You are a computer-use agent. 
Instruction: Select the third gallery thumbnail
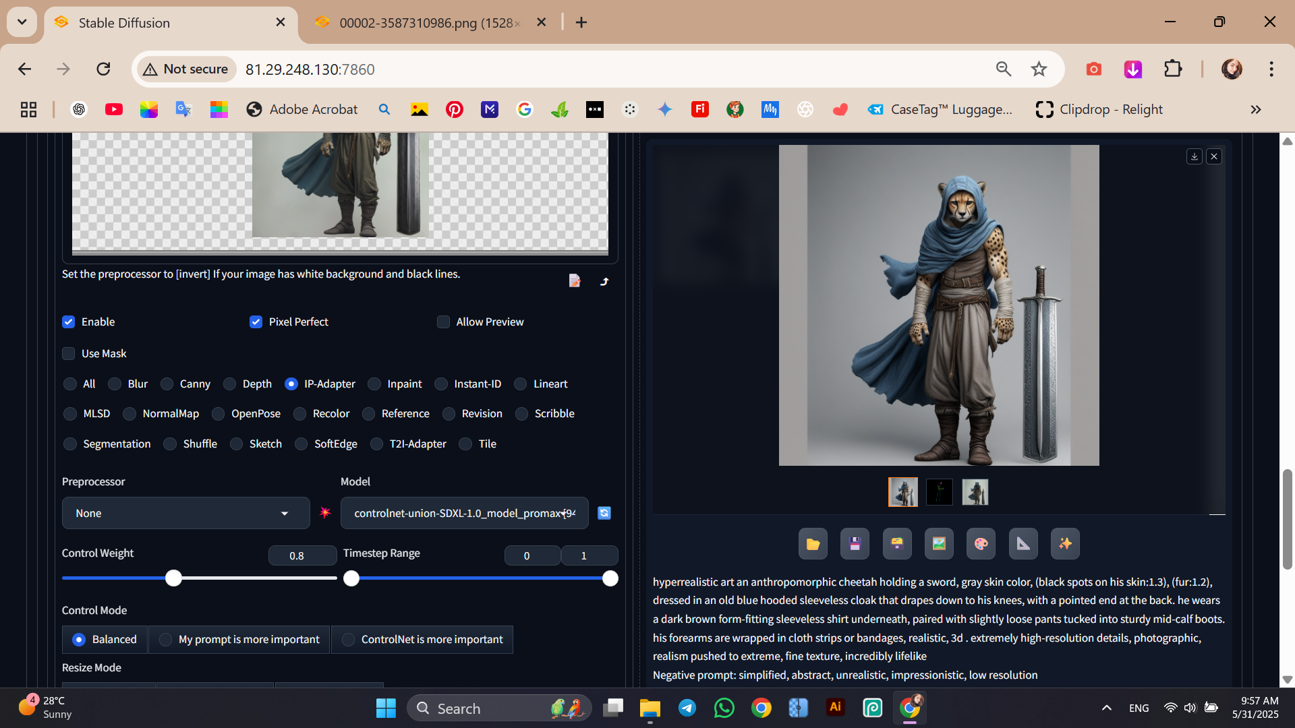975,492
